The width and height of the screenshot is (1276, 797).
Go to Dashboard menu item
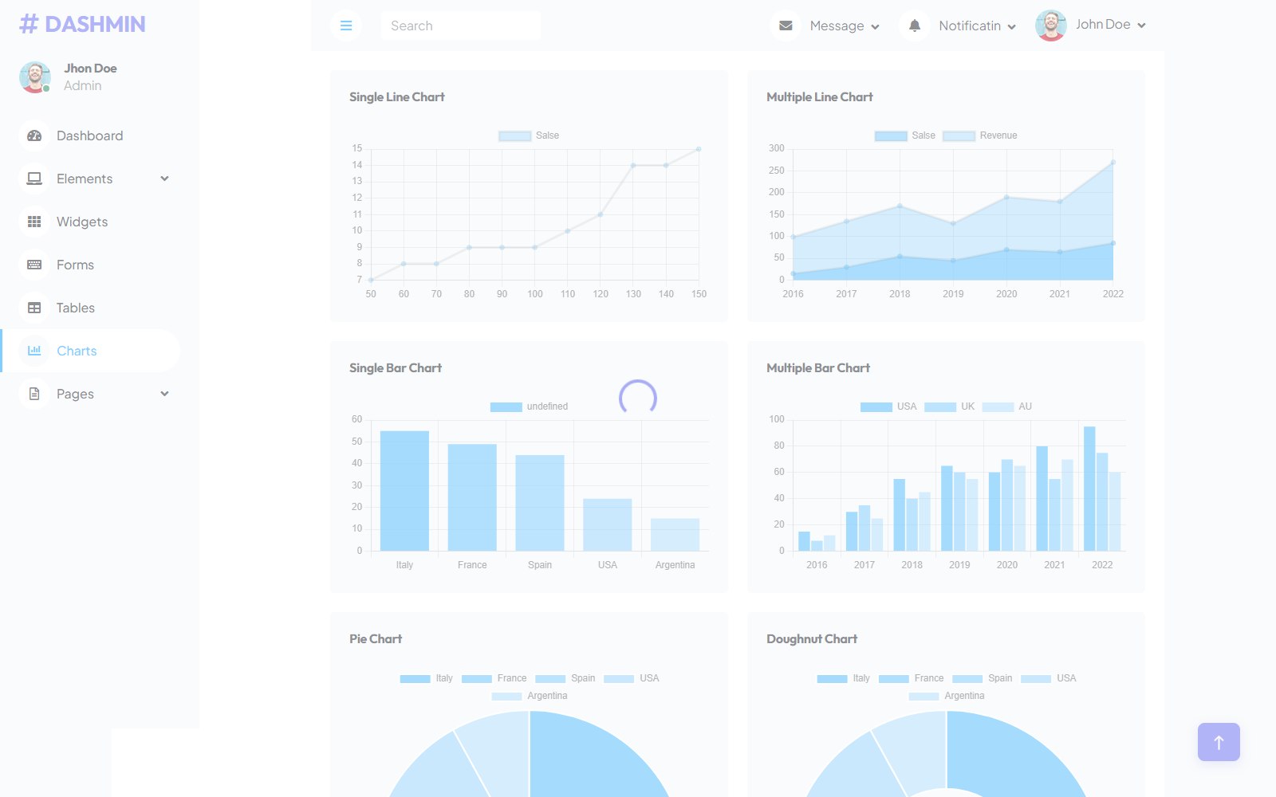click(89, 135)
